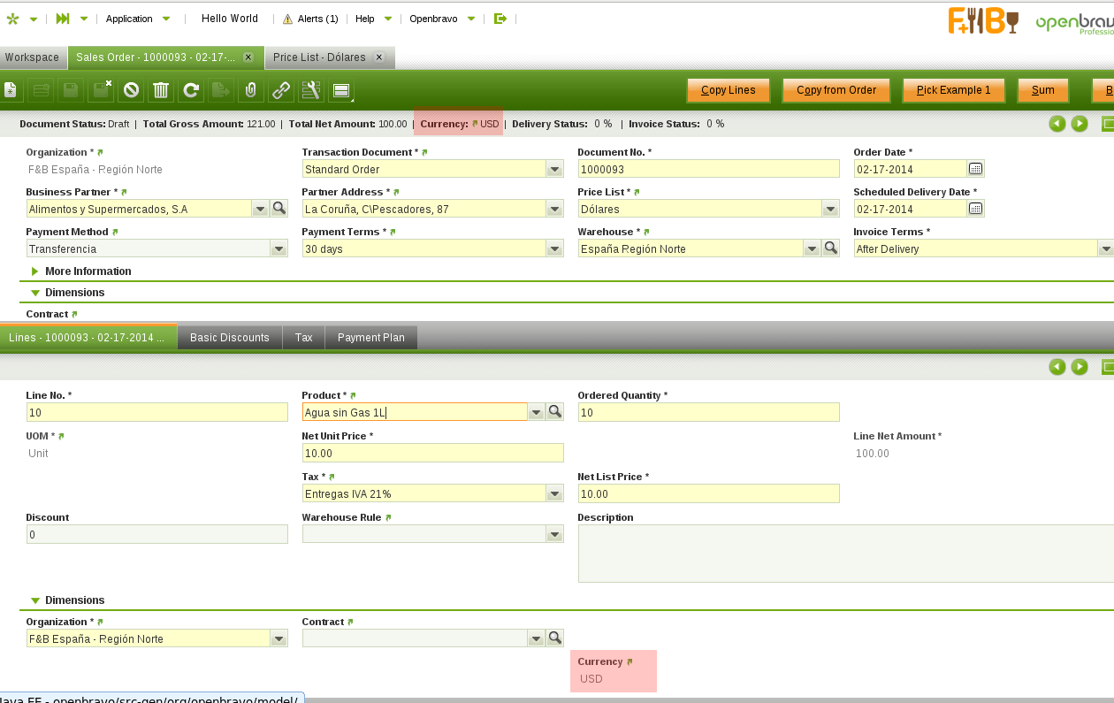The height and width of the screenshot is (703, 1114).
Task: Open the Tax field dropdown arrow
Action: 554,494
